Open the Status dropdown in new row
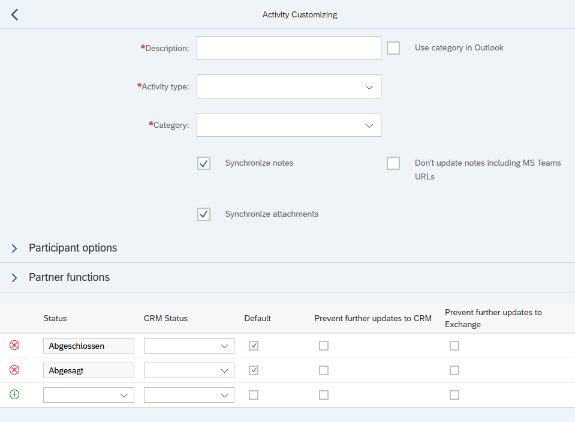 pyautogui.click(x=124, y=395)
